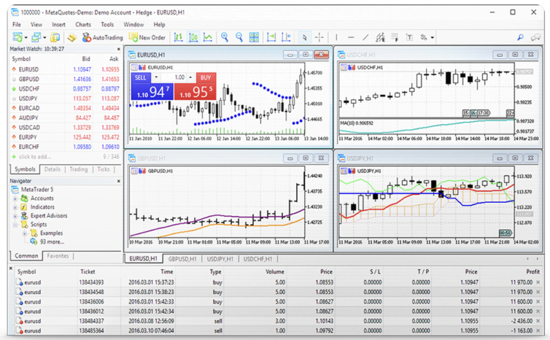The image size is (550, 340).
Task: Select the MetaTrader 5 root in Navigator
Action: click(x=37, y=189)
